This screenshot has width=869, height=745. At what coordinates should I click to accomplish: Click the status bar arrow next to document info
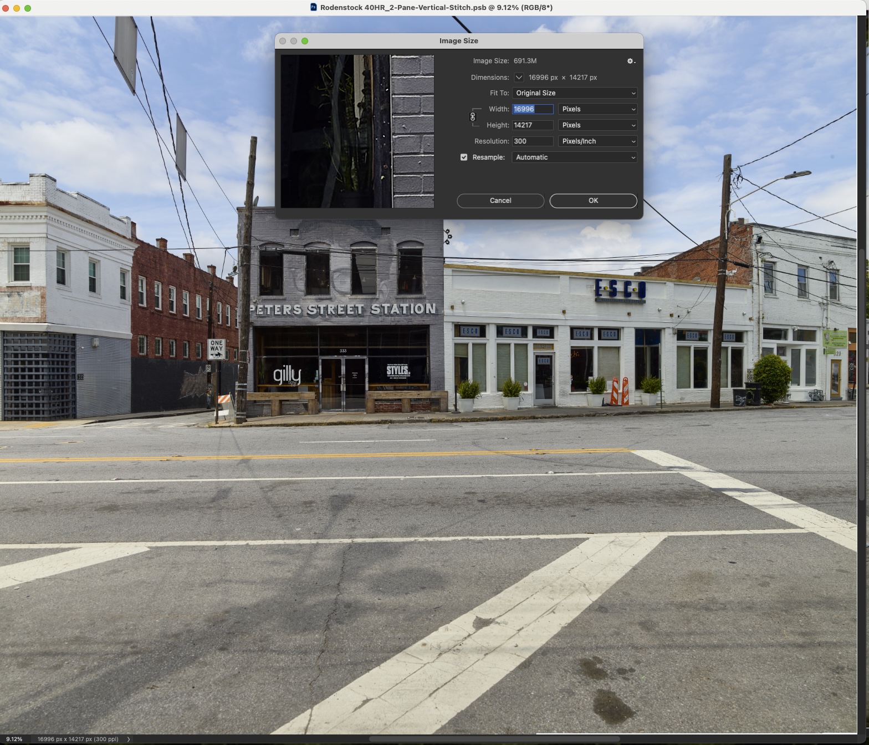(x=129, y=739)
